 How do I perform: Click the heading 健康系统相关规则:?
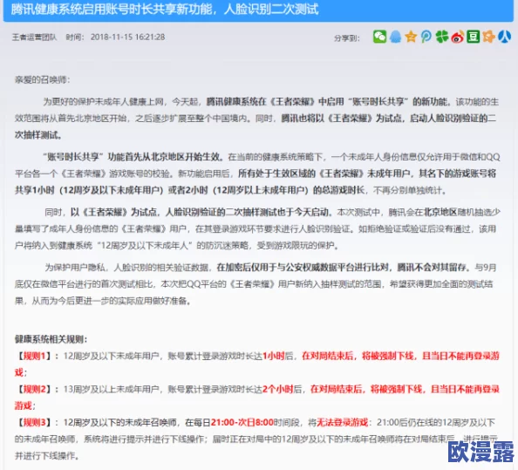(x=51, y=339)
